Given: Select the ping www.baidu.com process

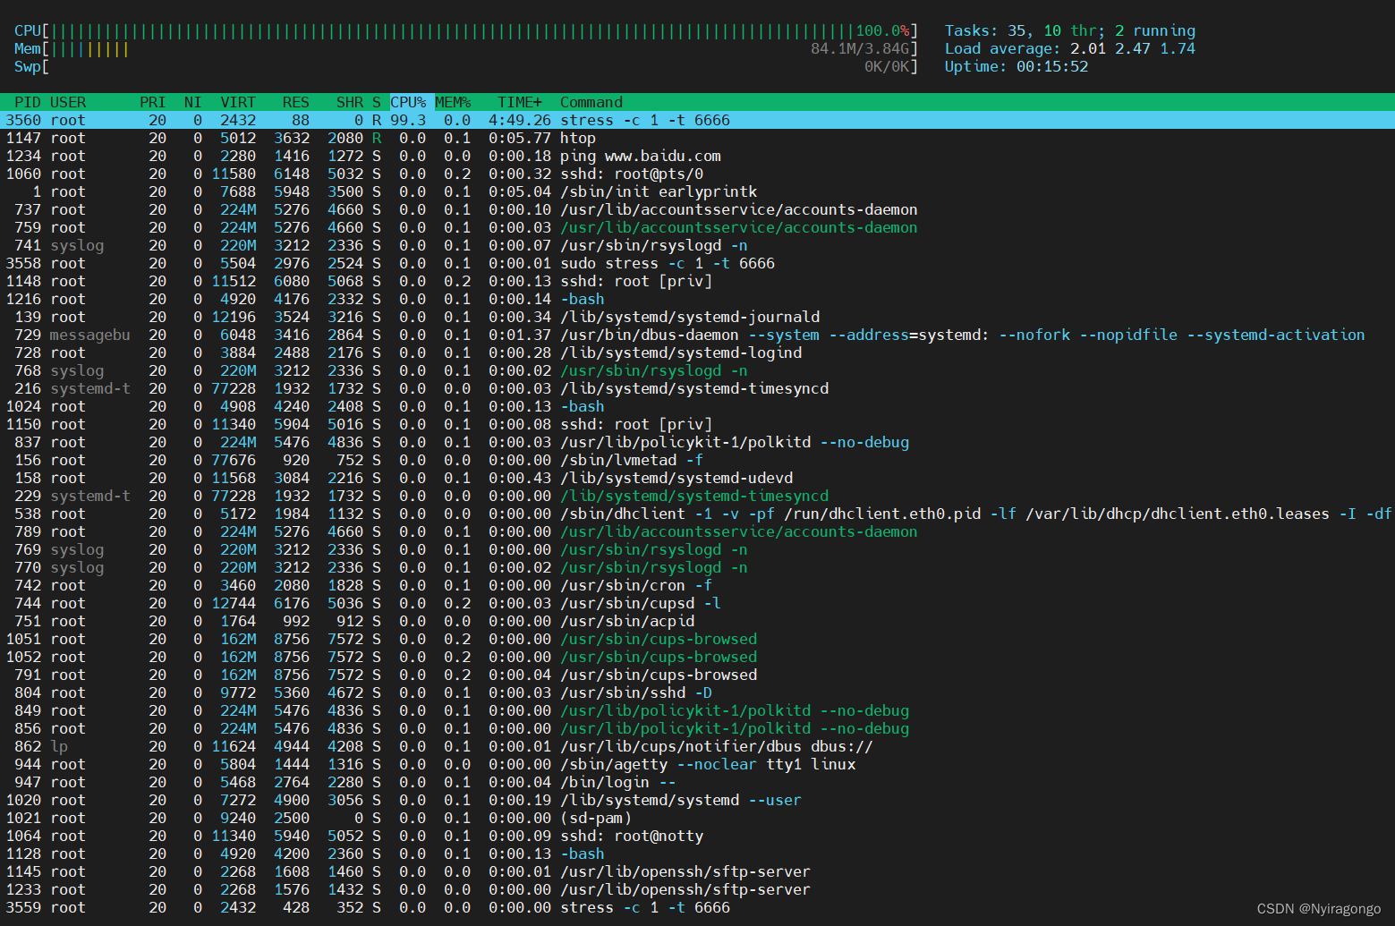Looking at the screenshot, I should [x=697, y=156].
